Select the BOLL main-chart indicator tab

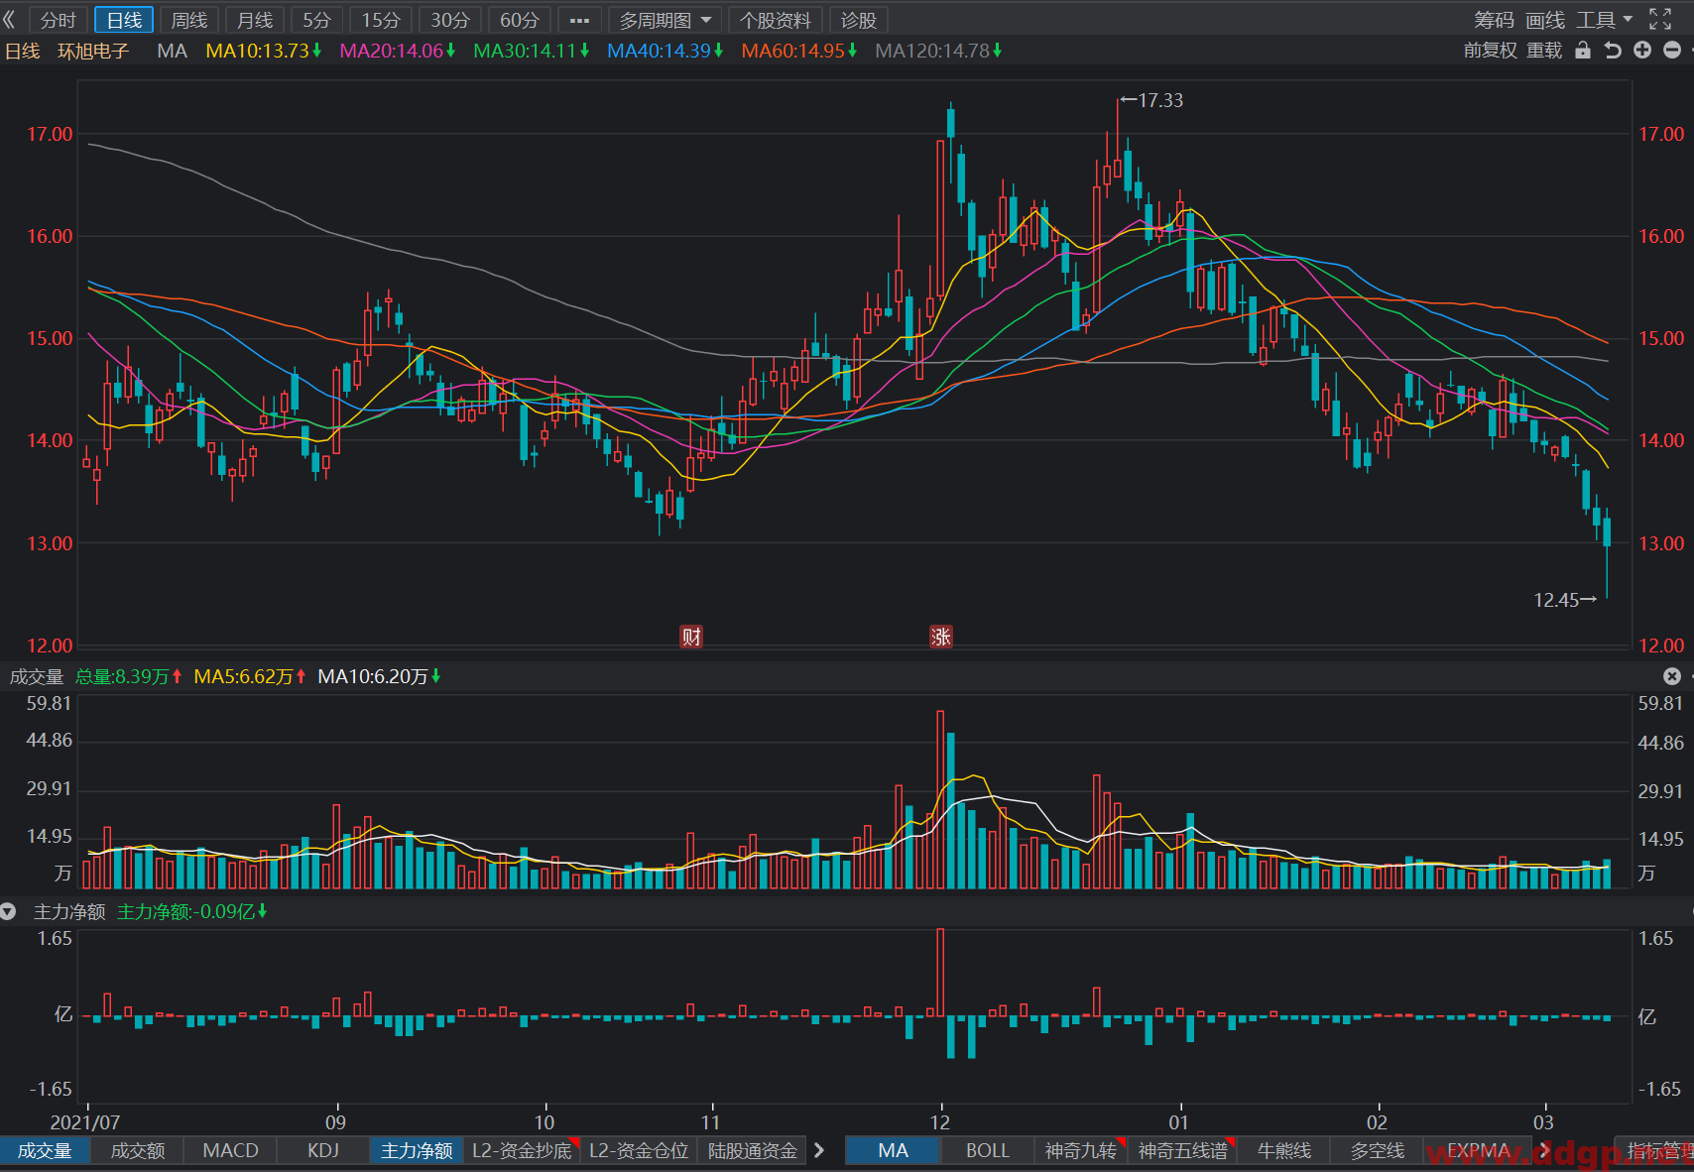pos(987,1150)
